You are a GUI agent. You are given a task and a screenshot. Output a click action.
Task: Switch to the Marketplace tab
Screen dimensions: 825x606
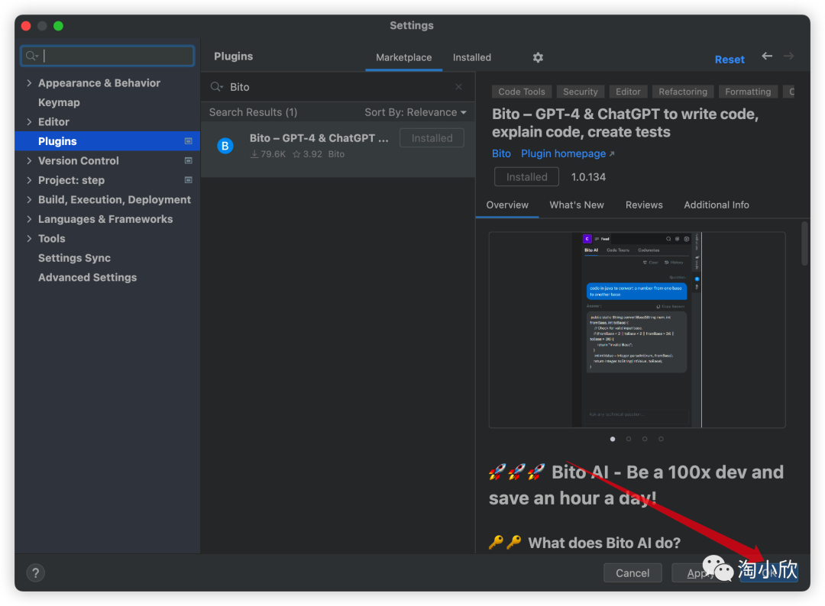403,57
